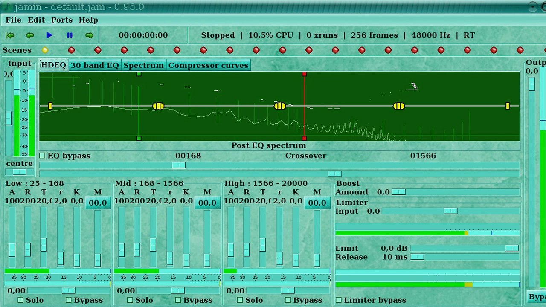This screenshot has width=546, height=307.
Task: Toggle Bypass for the Mid band
Action: click(x=178, y=300)
